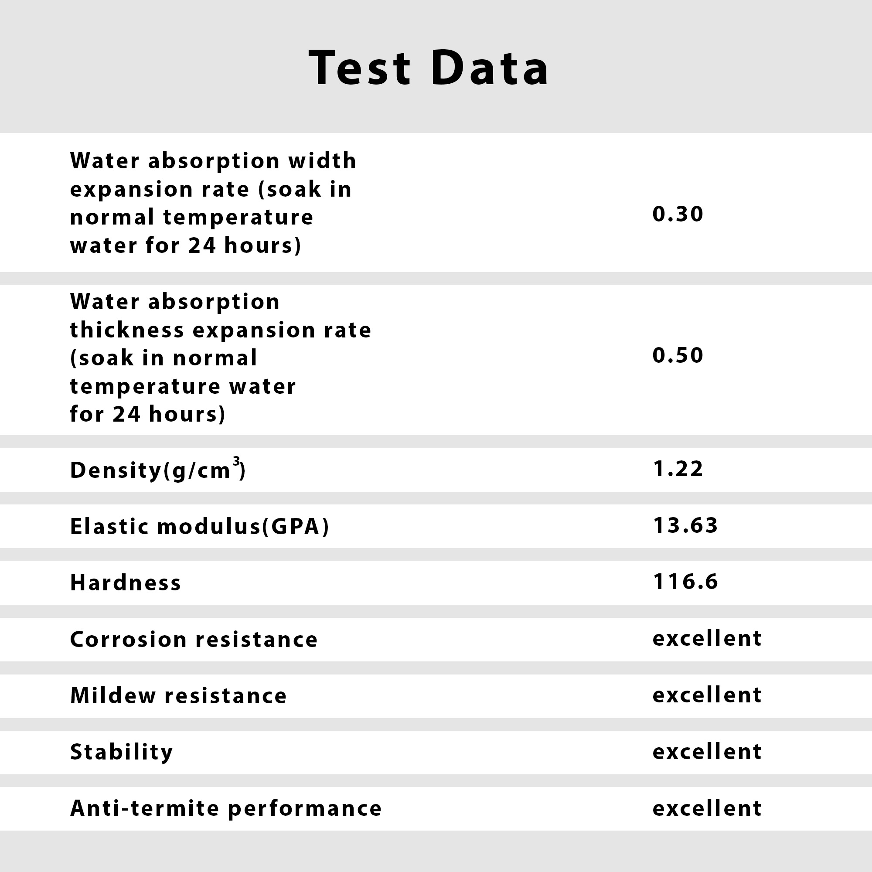Select the Corrosion resistance label
Screen dimensions: 872x872
pyautogui.click(x=194, y=640)
